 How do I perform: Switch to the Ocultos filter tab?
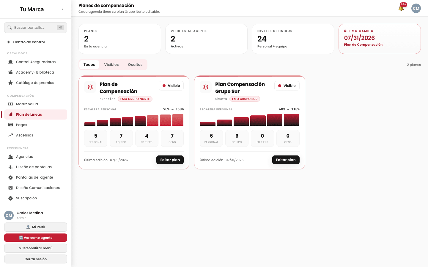point(135,65)
